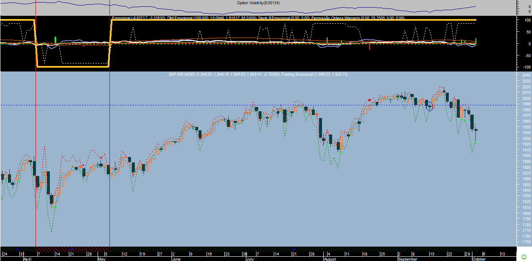The width and height of the screenshot is (532, 261).
Task: Click the green spike bar near April in the indicator
Action: coord(55,40)
